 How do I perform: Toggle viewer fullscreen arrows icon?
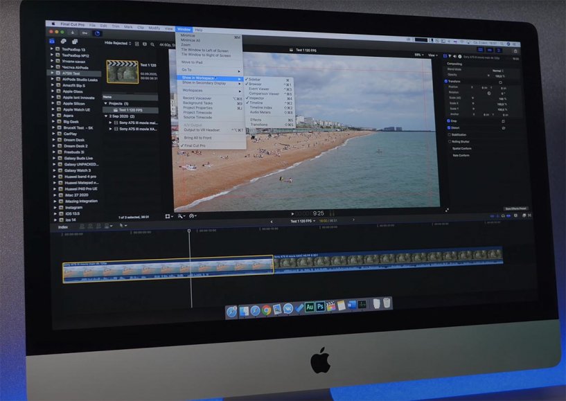pos(447,210)
